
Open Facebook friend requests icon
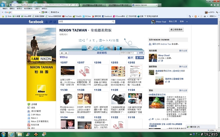click(47, 22)
